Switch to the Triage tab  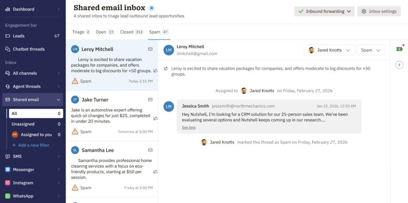pos(81,32)
